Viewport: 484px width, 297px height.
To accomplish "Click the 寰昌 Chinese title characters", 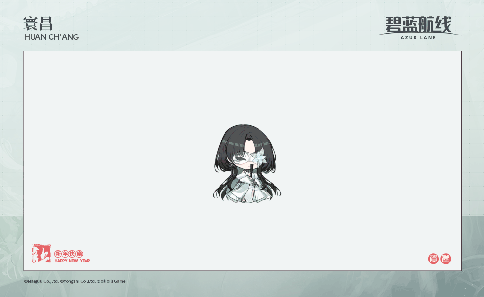I will [37, 24].
